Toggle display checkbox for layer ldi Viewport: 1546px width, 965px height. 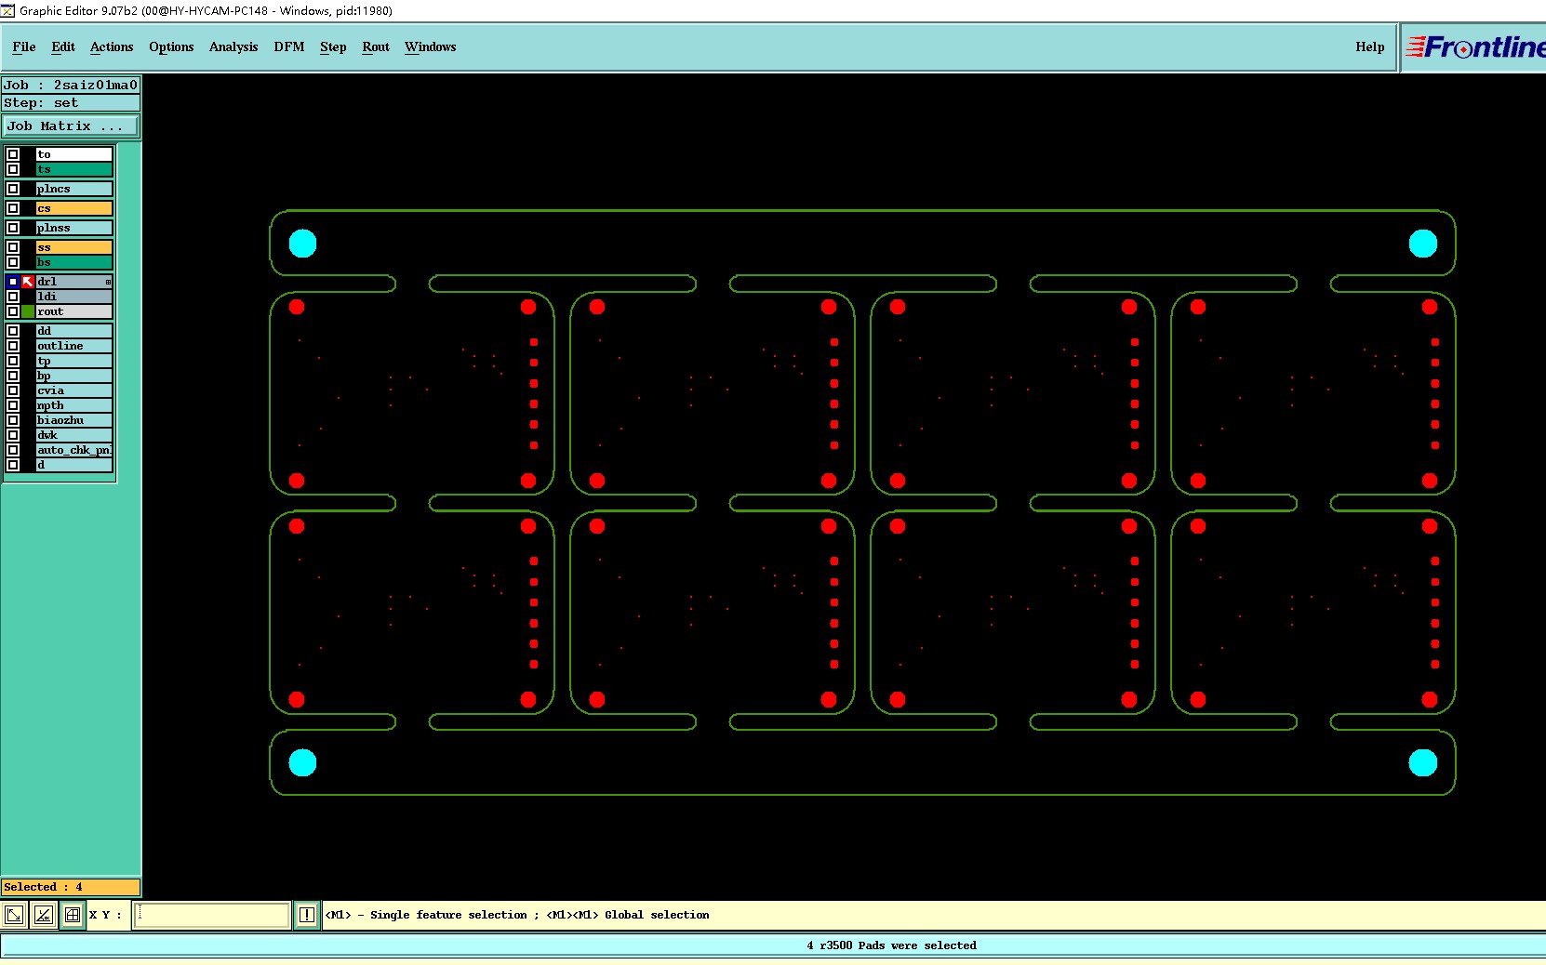pyautogui.click(x=13, y=297)
